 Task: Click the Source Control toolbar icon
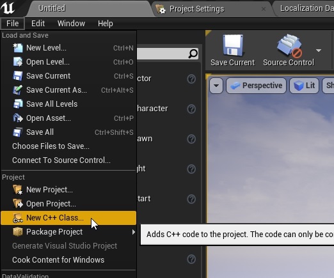pyautogui.click(x=289, y=46)
